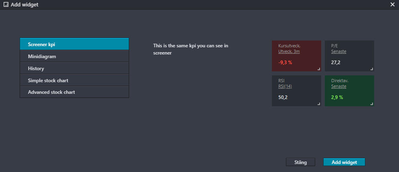The width and height of the screenshot is (399, 172).
Task: Open Senaste link under Direktav.
Action: (x=339, y=86)
